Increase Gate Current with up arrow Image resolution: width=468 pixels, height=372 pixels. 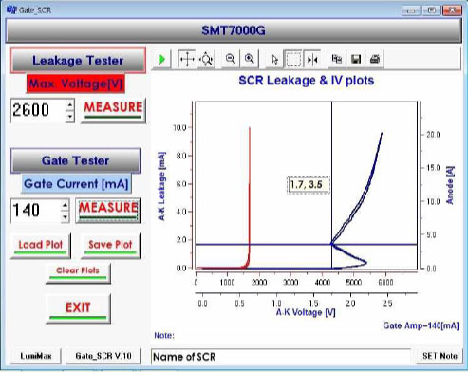[x=65, y=206]
